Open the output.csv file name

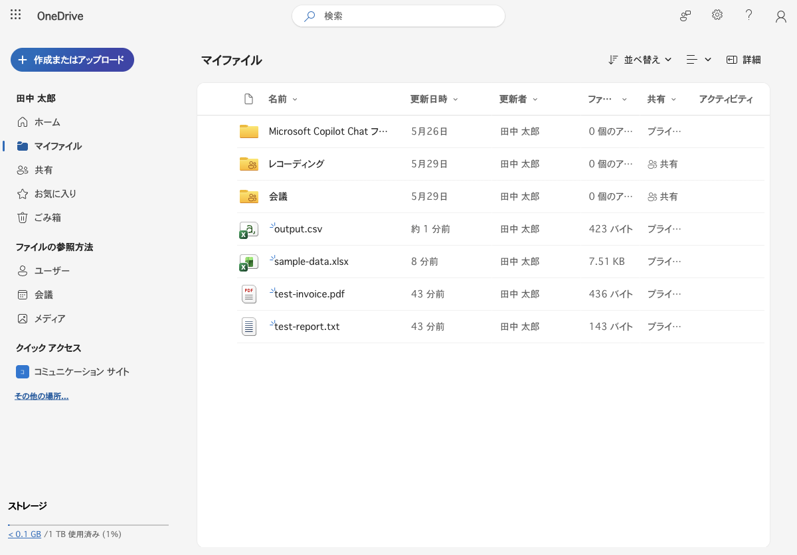[x=298, y=229]
